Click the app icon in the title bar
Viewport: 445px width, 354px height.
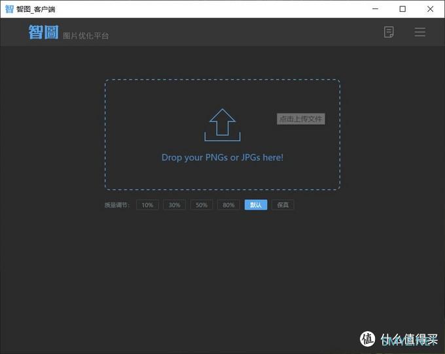click(9, 9)
